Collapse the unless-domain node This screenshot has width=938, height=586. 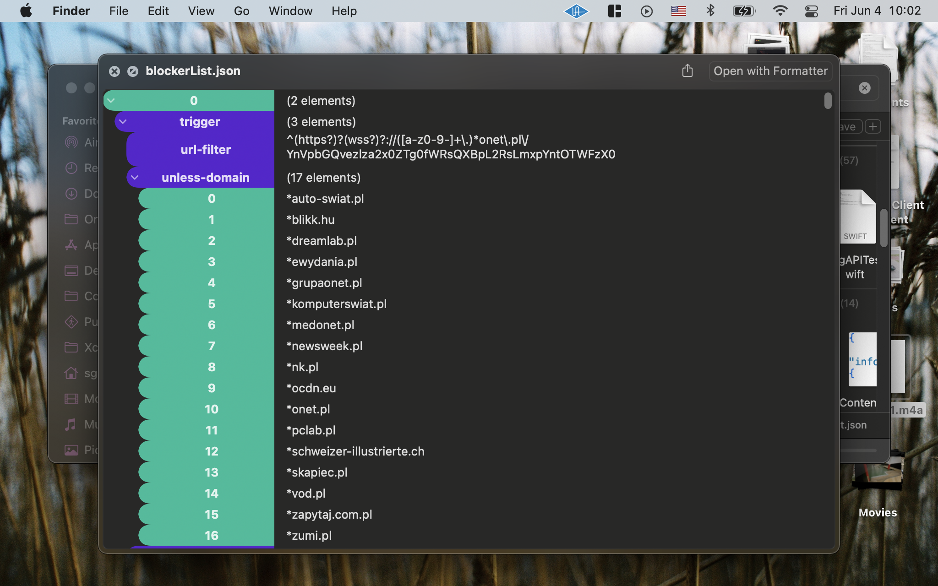(135, 177)
